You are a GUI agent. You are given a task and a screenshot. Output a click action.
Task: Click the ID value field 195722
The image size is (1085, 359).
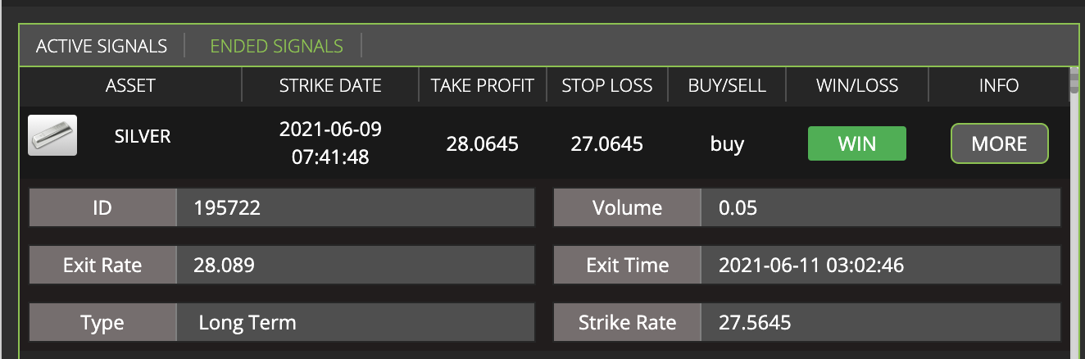[356, 207]
